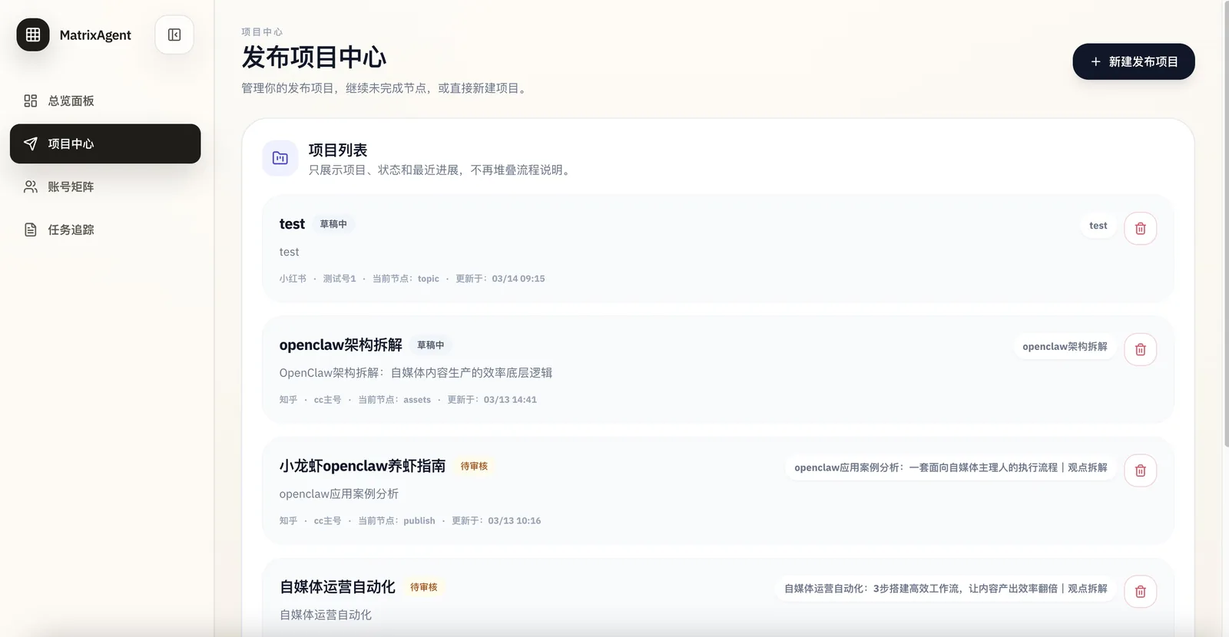Delete the 小龙虾openclaw养虾指南 project via trash icon

tap(1140, 470)
